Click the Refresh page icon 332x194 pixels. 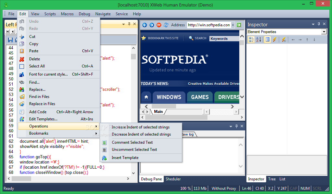coord(166,25)
